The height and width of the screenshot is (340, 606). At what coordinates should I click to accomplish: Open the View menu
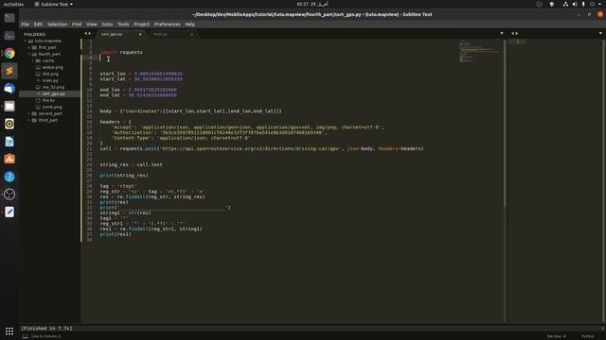tap(92, 25)
